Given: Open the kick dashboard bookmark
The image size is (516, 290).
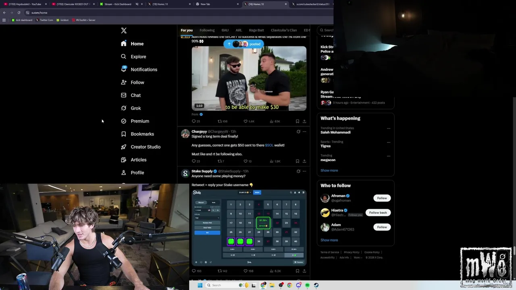Looking at the screenshot, I should click(x=22, y=20).
